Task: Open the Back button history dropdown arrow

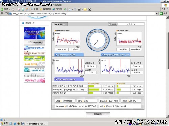Action: [10, 9]
